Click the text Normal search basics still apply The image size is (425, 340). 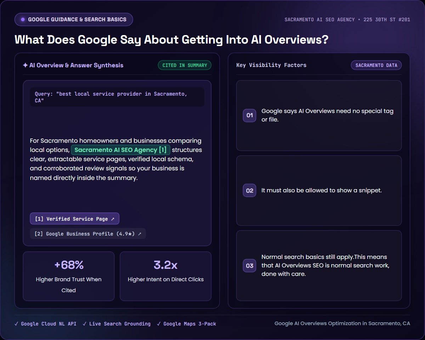[x=307, y=257]
